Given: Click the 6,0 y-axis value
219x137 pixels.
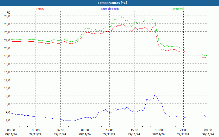Looking at the screenshot, I should click(8, 104).
